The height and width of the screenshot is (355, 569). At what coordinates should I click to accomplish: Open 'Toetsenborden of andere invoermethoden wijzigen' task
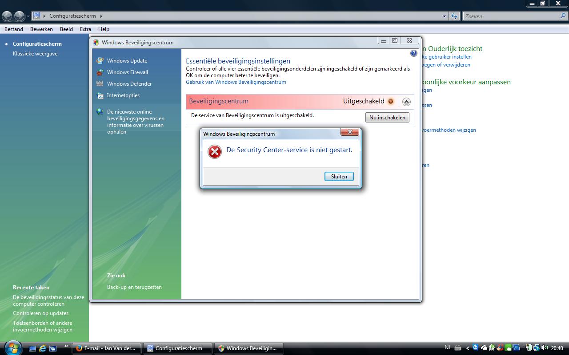coord(43,327)
